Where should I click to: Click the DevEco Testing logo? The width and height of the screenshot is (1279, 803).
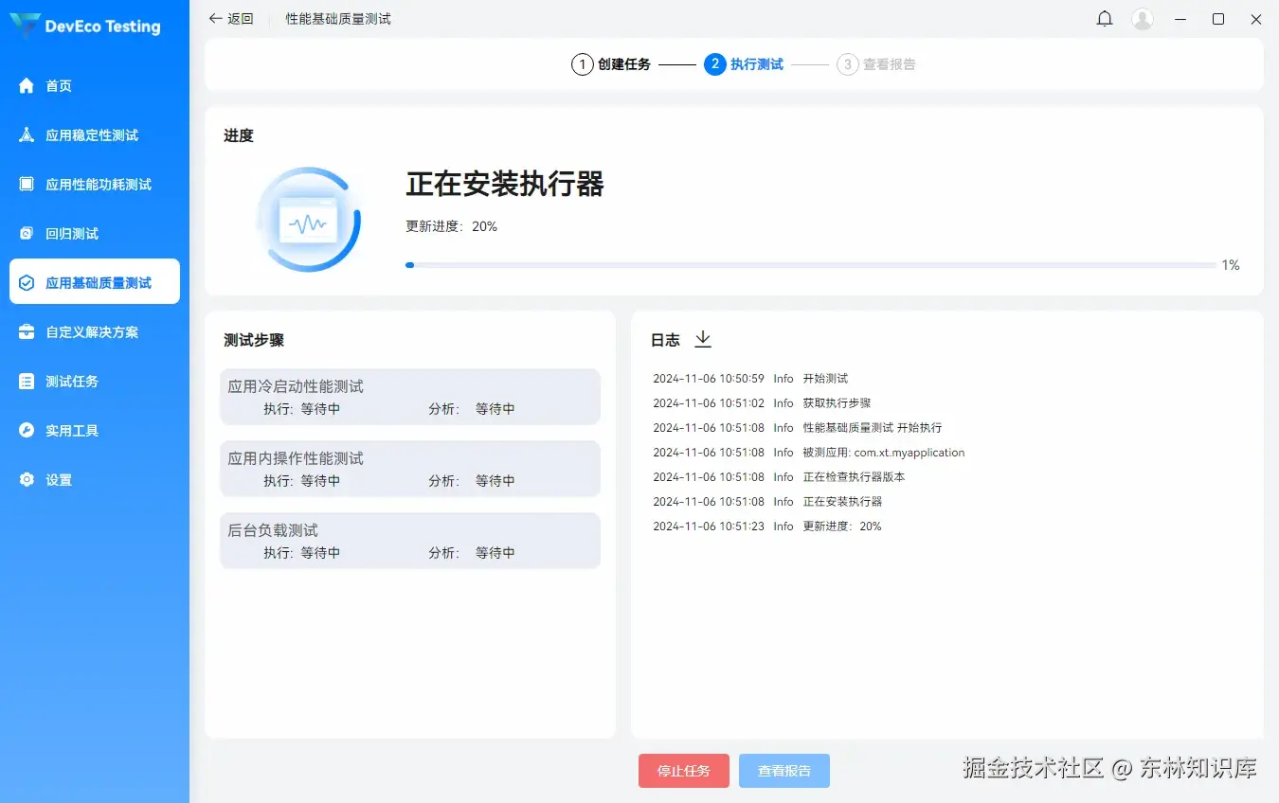click(x=85, y=27)
